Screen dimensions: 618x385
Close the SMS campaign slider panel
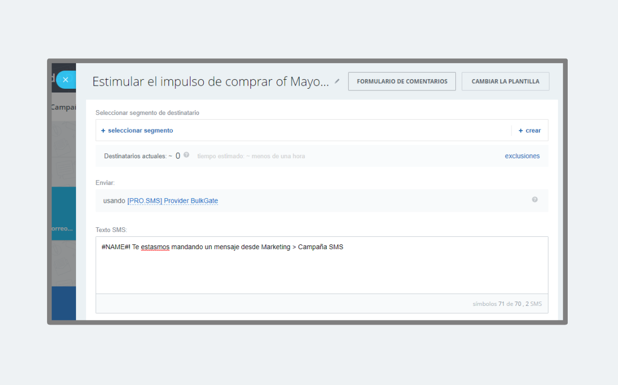(65, 80)
